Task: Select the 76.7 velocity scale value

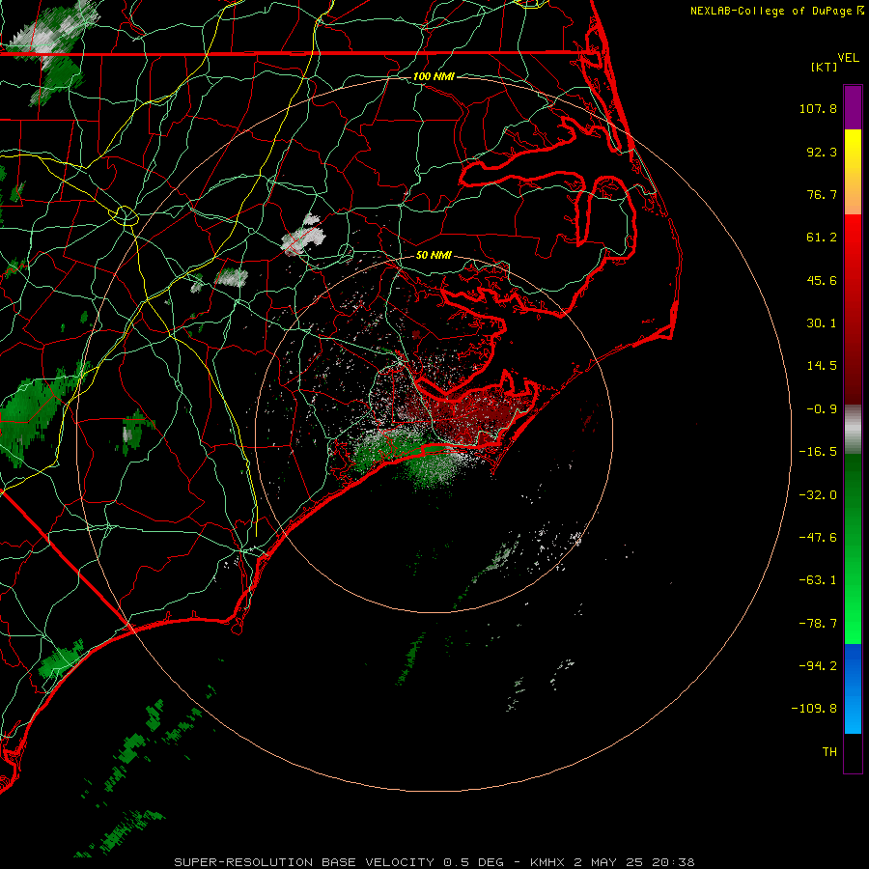Action: (x=822, y=194)
